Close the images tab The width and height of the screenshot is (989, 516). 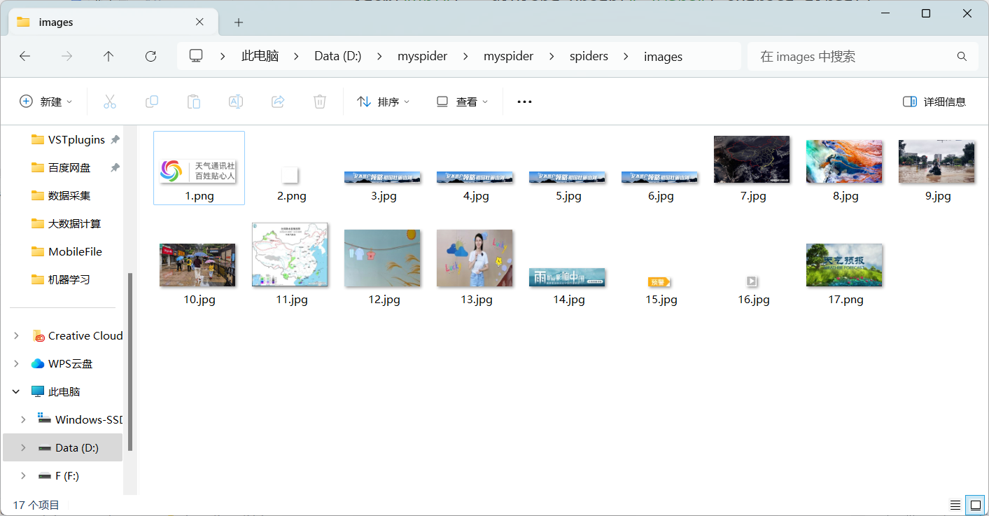199,22
